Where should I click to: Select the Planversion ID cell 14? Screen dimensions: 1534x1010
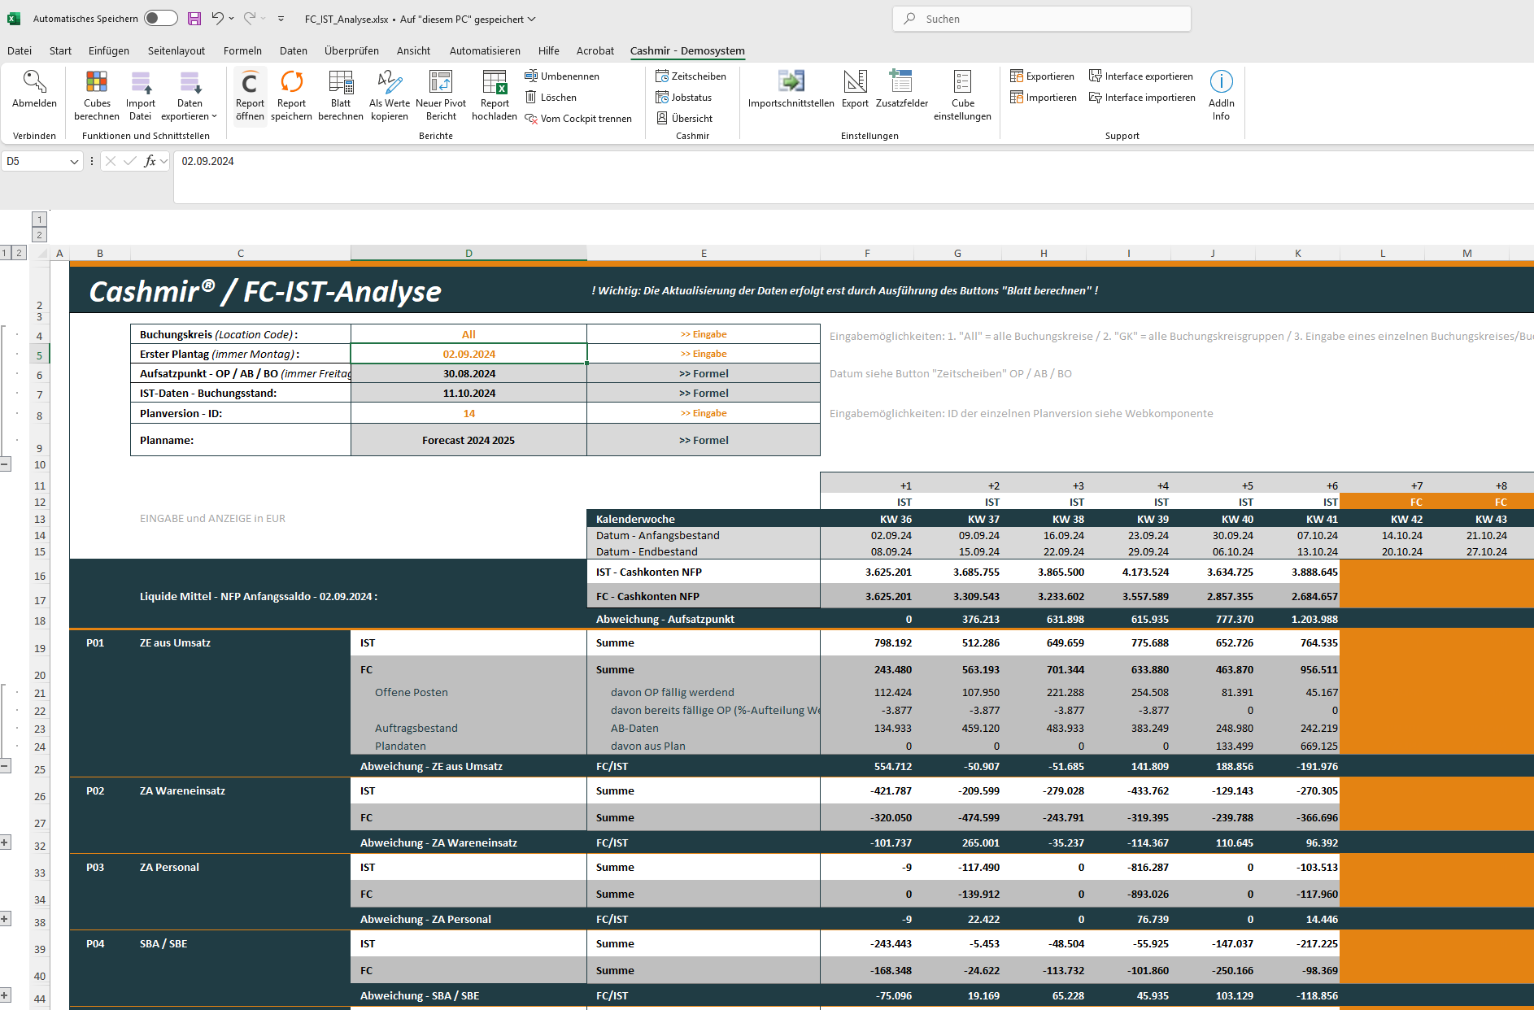click(x=468, y=413)
